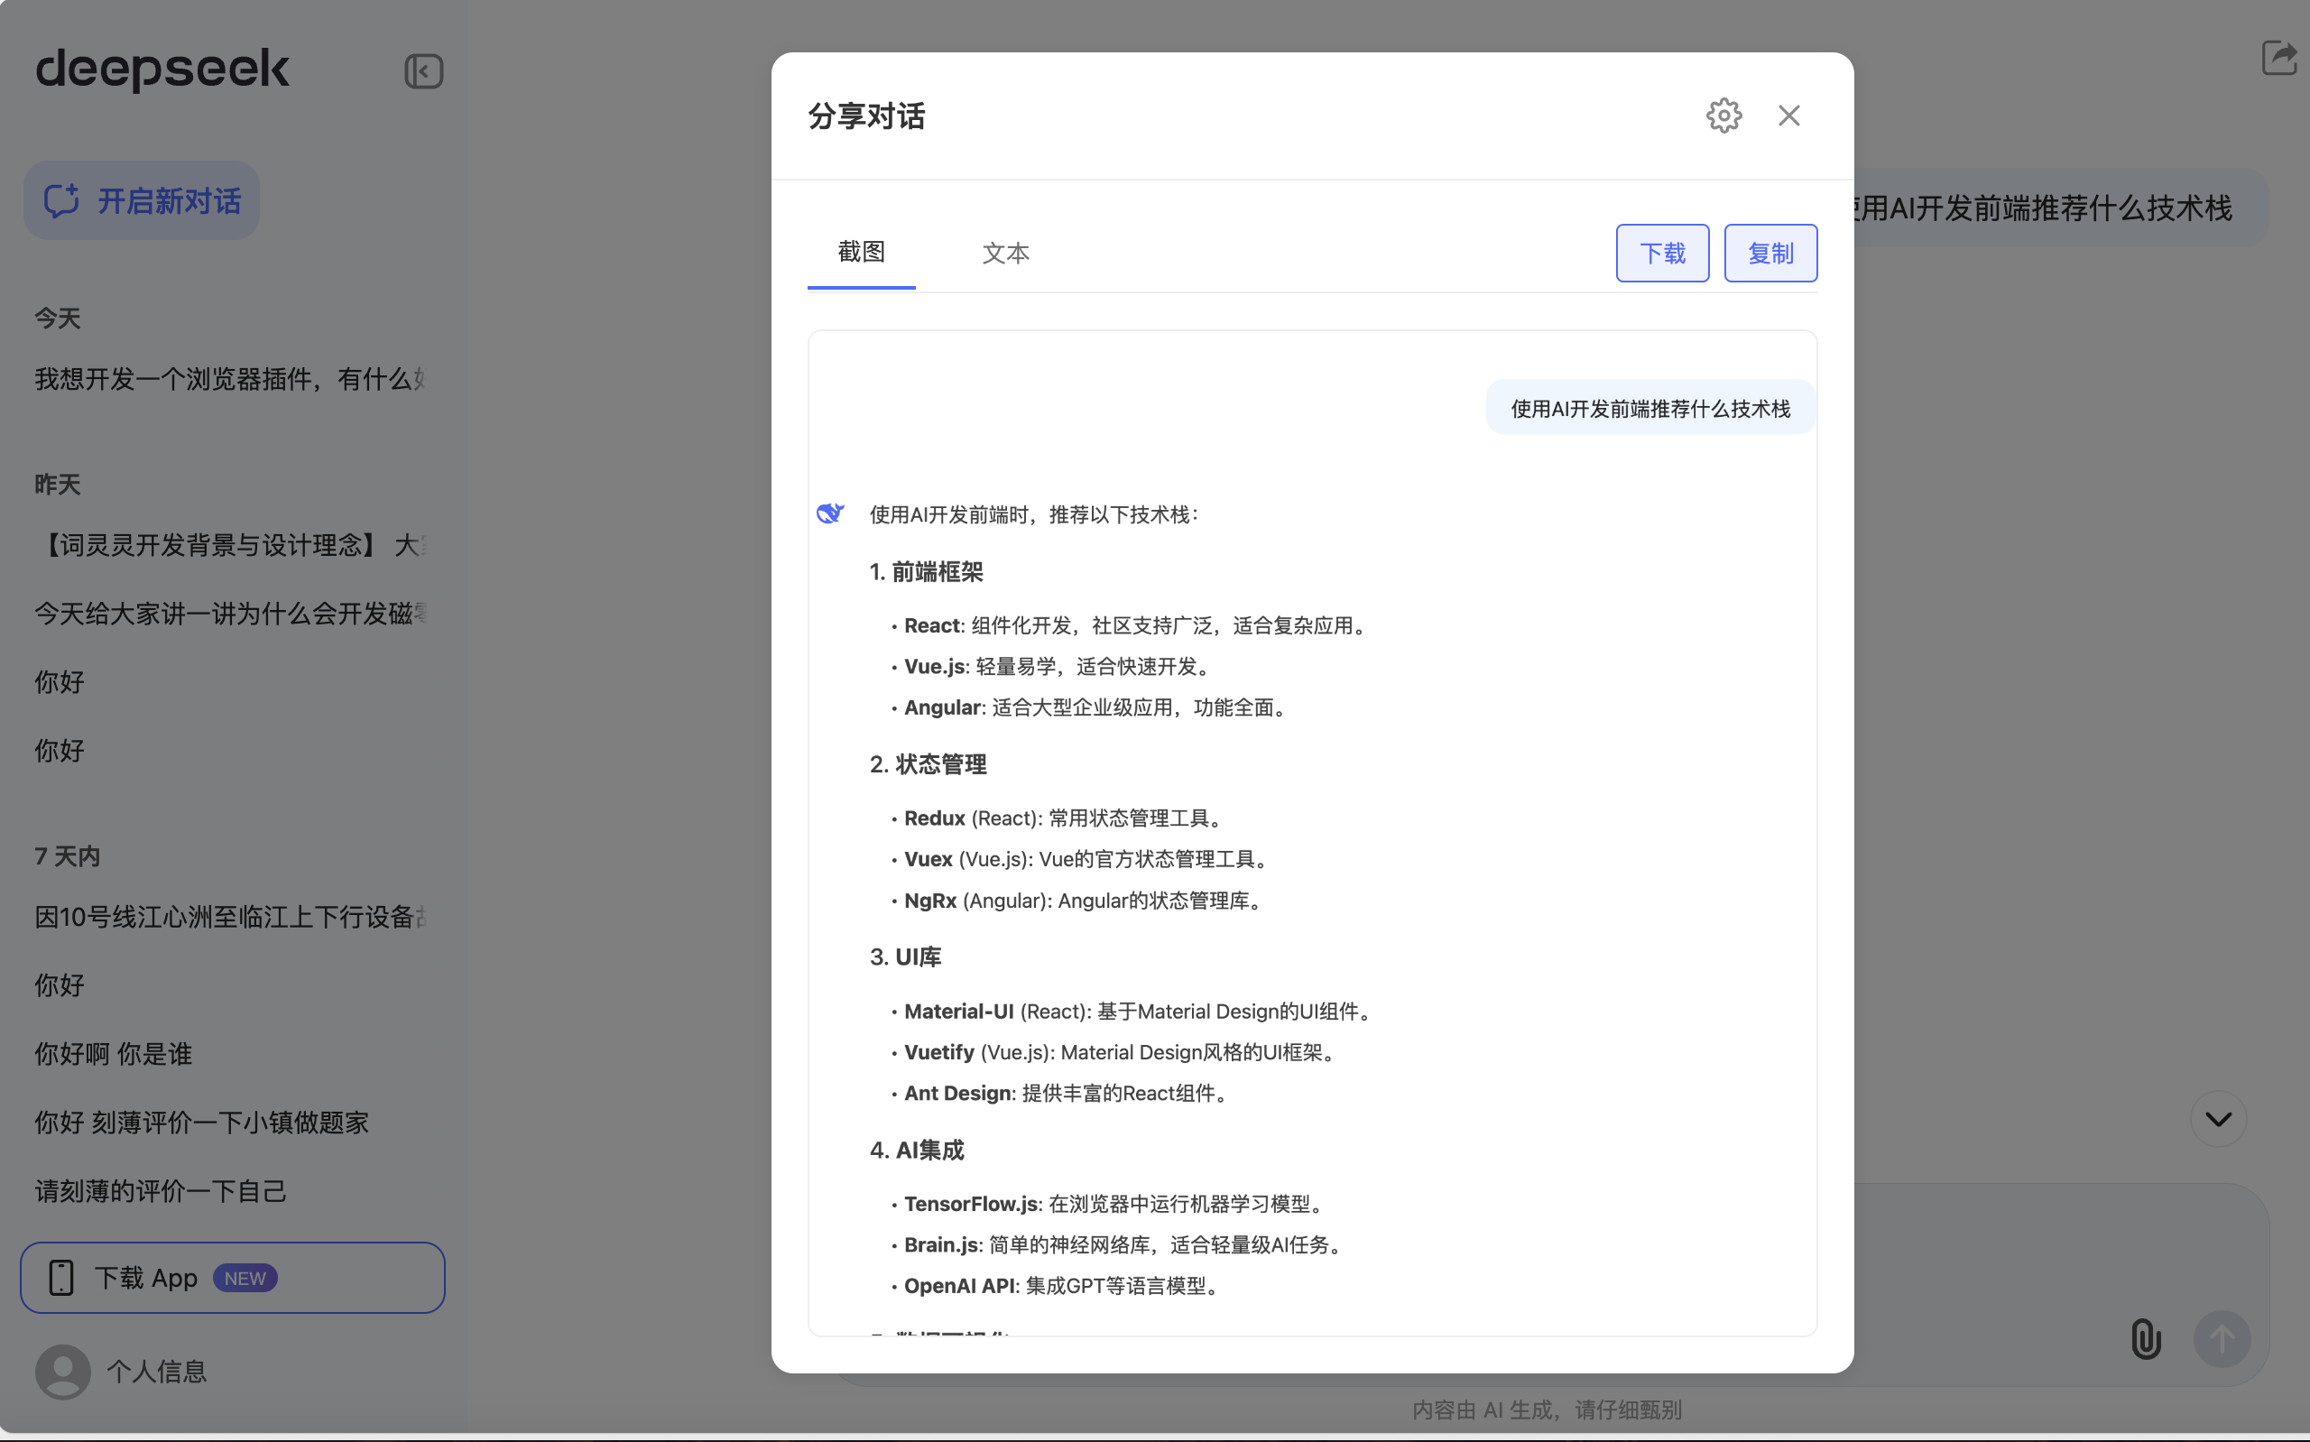Open chat 因10号线江心洲至临江上下行设备

point(230,917)
